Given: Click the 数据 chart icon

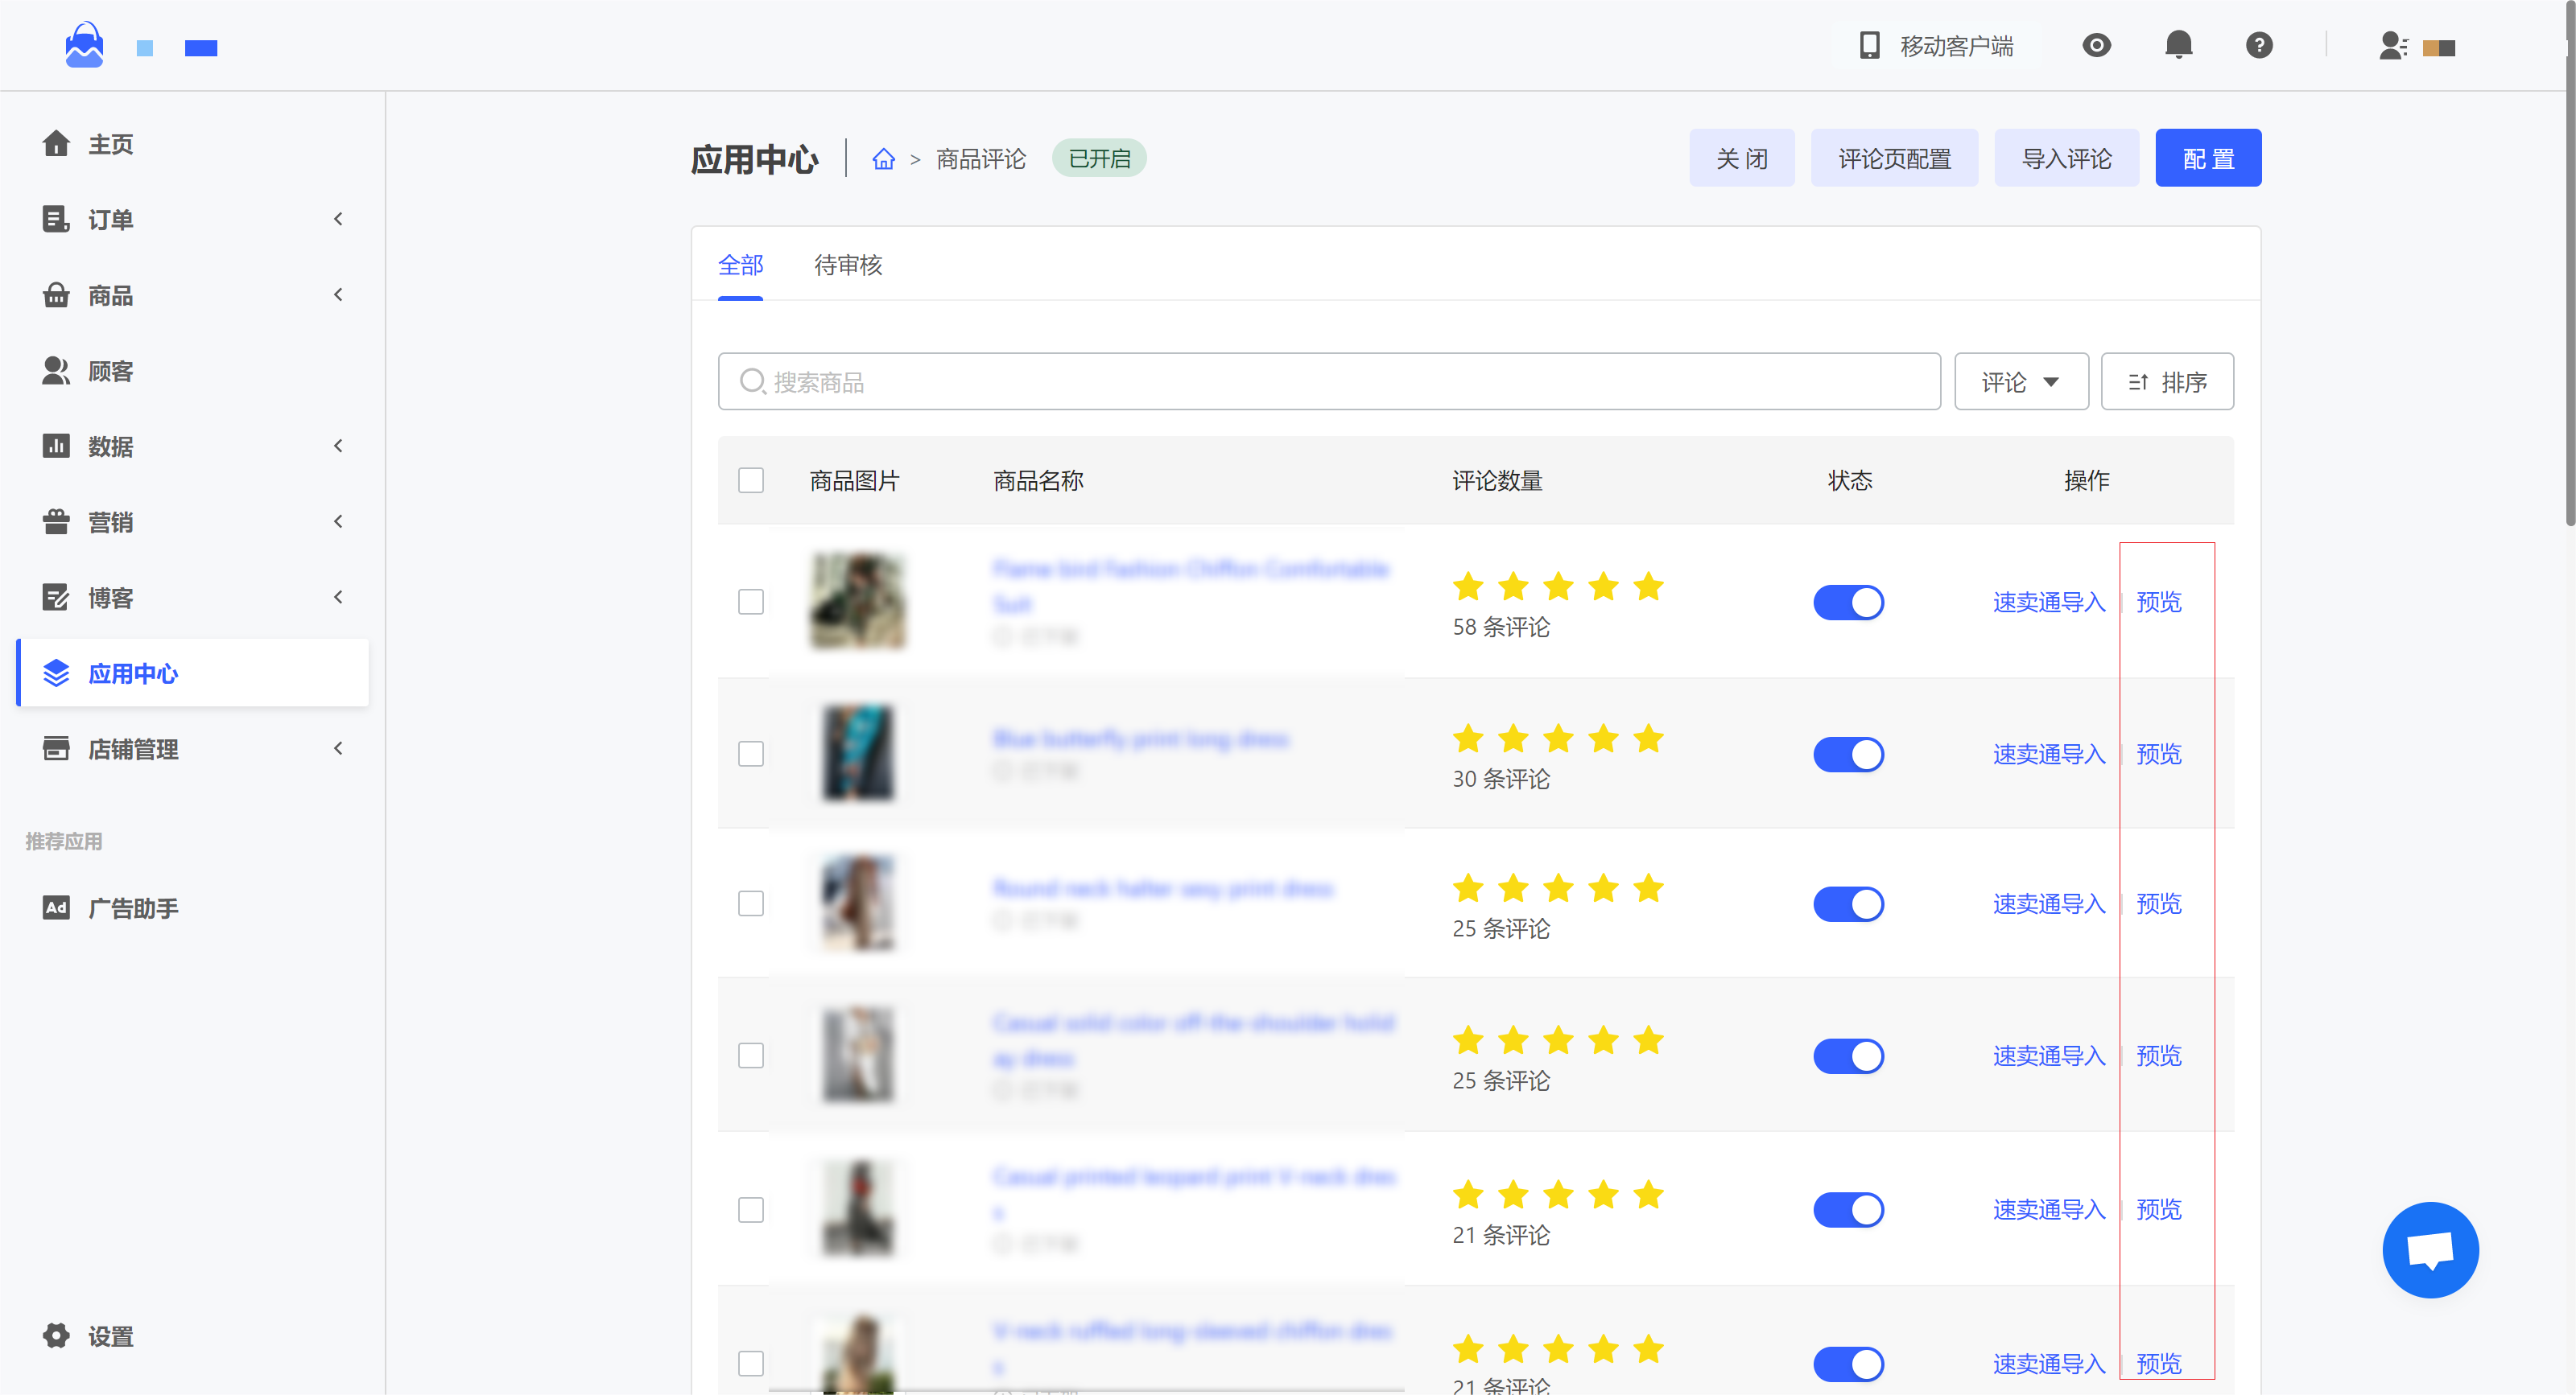Looking at the screenshot, I should pyautogui.click(x=56, y=446).
